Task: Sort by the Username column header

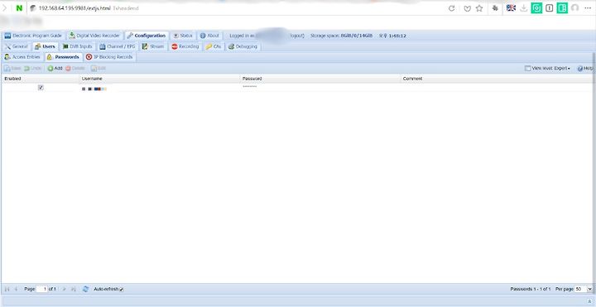Action: pyautogui.click(x=160, y=79)
